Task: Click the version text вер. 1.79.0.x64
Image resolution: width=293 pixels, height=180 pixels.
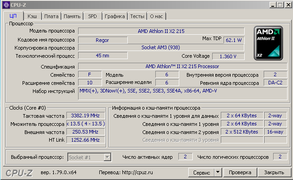Action: [x=59, y=172]
